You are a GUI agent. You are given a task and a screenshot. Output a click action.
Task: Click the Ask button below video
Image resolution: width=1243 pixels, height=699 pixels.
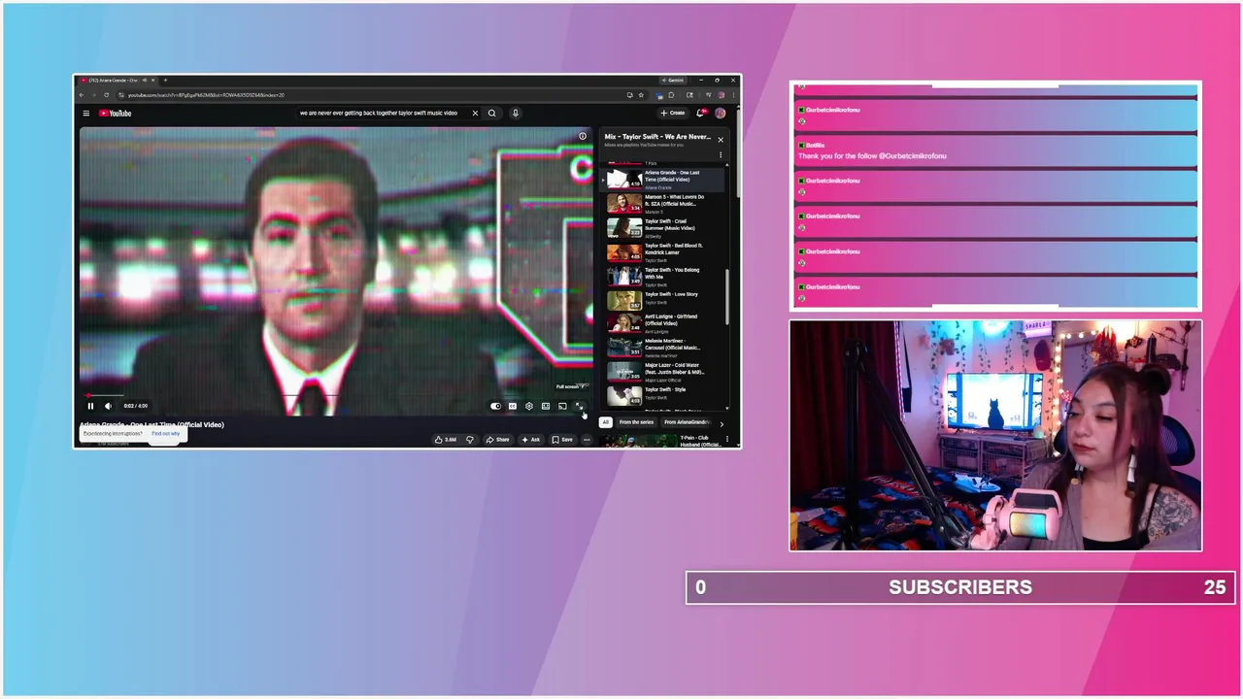click(531, 440)
